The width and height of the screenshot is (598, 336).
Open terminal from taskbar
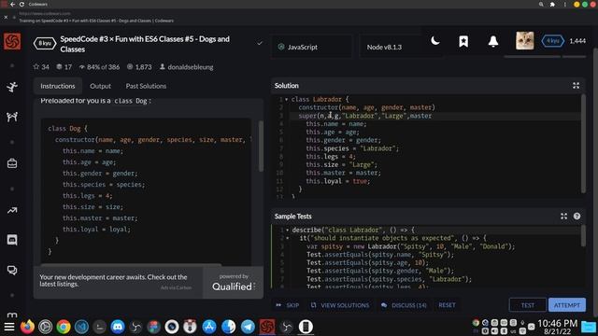(x=99, y=327)
